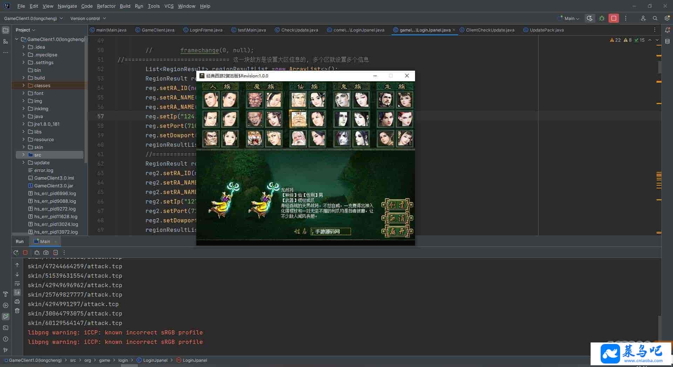Toggle the Run tool window sidebar button

pos(6,317)
